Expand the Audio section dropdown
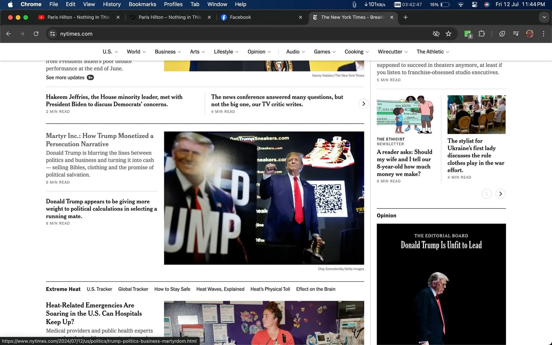Viewport: 552px width, 345px height. pyautogui.click(x=295, y=52)
